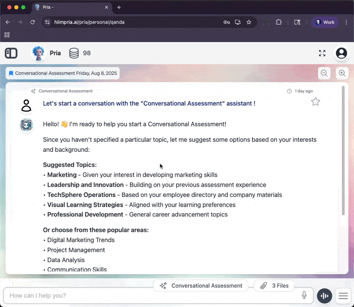Open a new browser tab
Viewport: 354px width, 307px height.
click(x=119, y=8)
